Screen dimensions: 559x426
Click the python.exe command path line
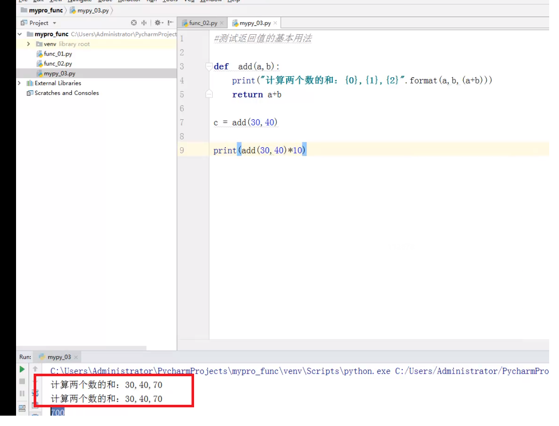click(x=300, y=372)
